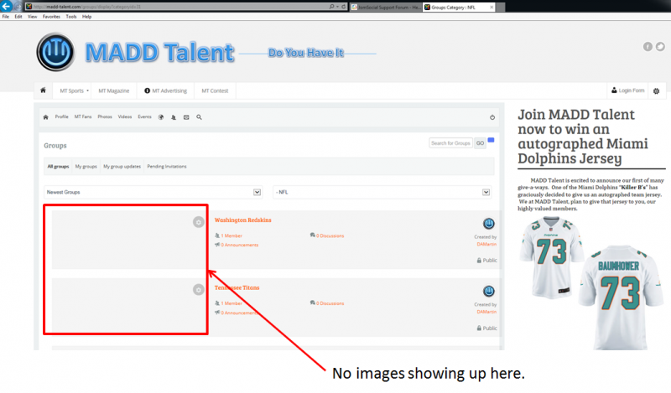Open the Tennessee Titans group link

(237, 287)
